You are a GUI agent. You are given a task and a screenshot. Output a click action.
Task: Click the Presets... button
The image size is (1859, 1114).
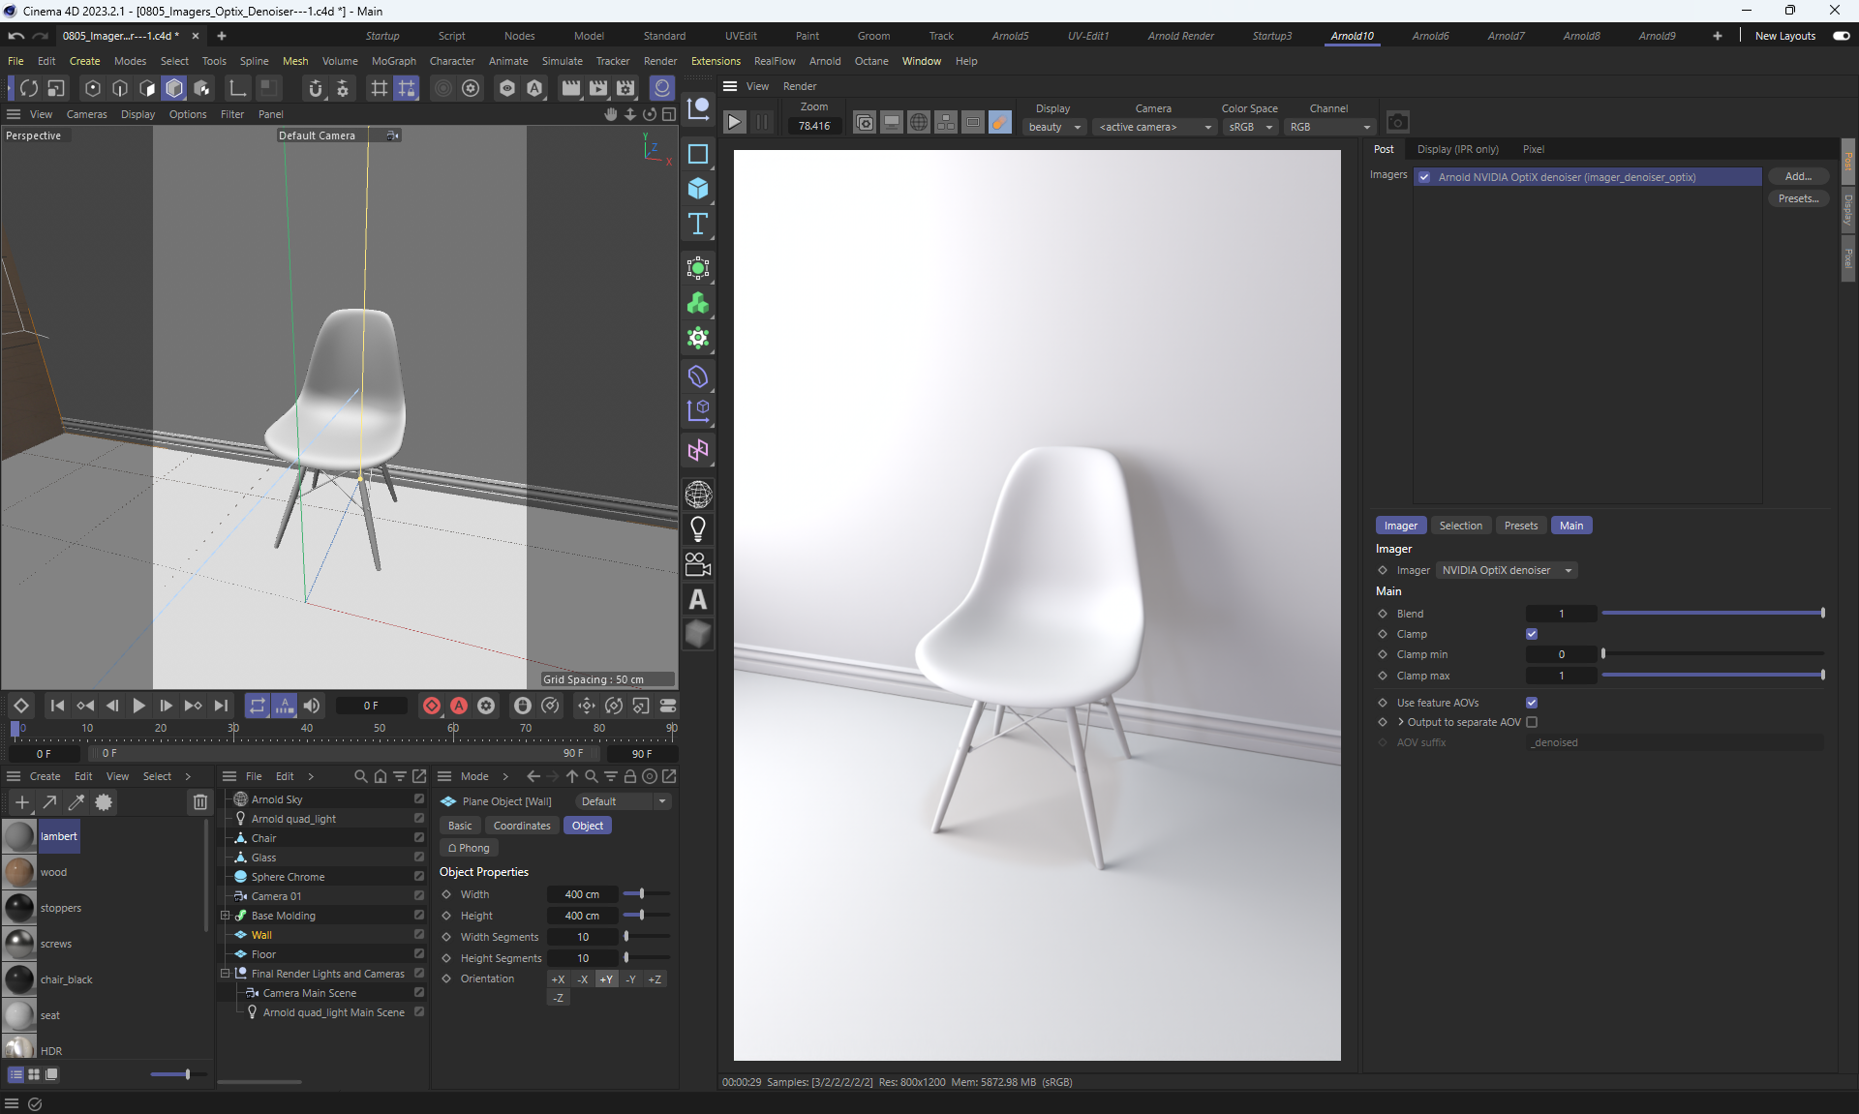pyautogui.click(x=1798, y=198)
